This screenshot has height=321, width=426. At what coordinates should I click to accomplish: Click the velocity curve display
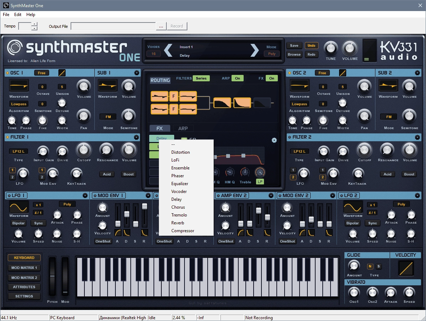pos(406,268)
